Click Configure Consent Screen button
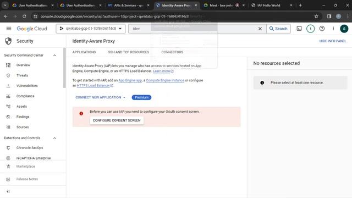Screen dimensions: 352x198 click(x=117, y=120)
